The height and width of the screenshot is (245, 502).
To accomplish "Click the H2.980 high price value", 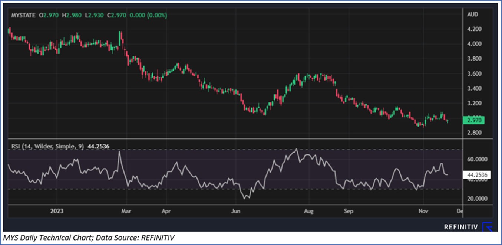I will (71, 15).
